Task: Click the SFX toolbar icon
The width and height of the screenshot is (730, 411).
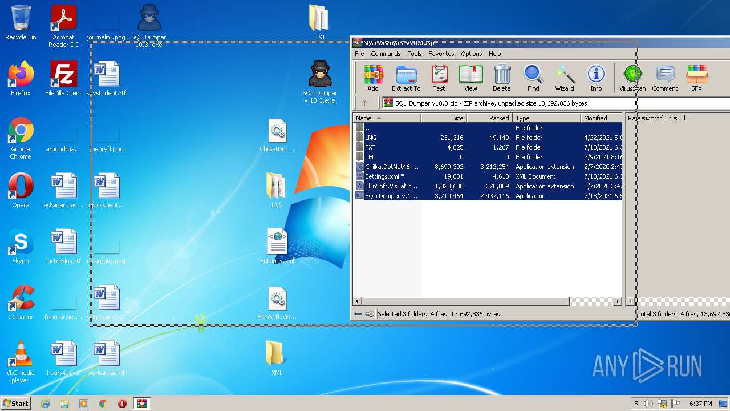Action: point(697,78)
